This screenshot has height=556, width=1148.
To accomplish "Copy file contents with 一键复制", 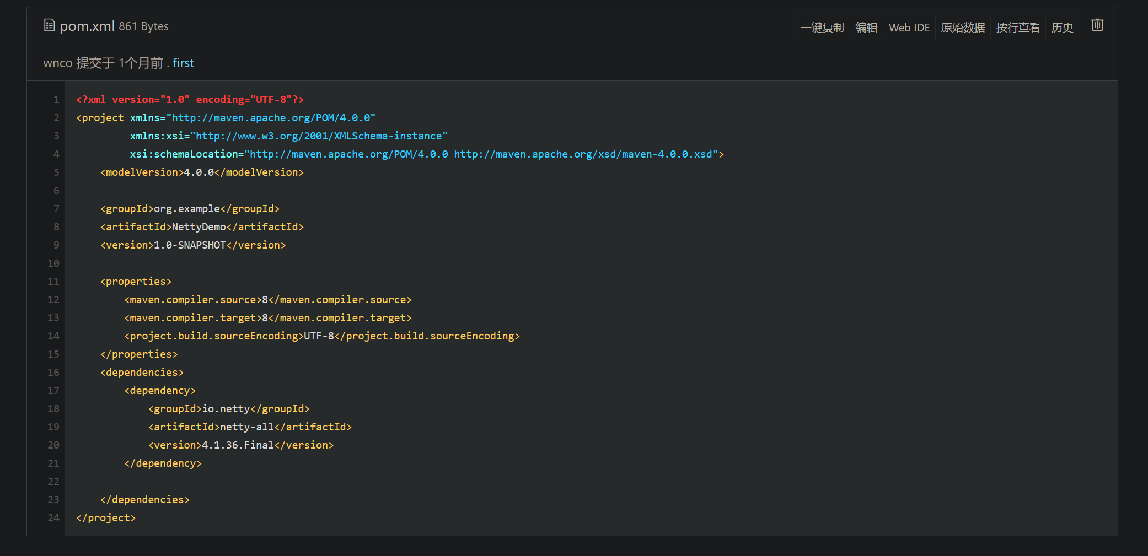I will (x=822, y=28).
